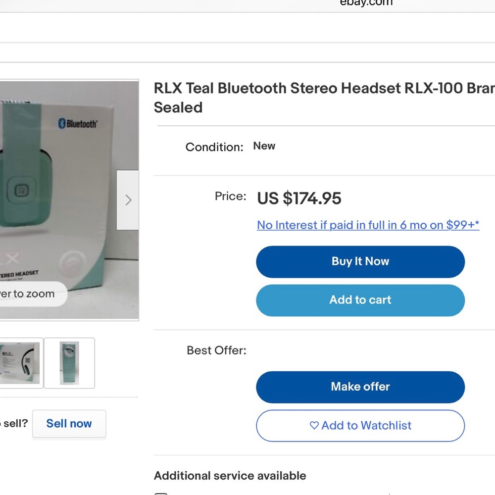
Task: Open the No Interest financing link
Action: (x=368, y=225)
